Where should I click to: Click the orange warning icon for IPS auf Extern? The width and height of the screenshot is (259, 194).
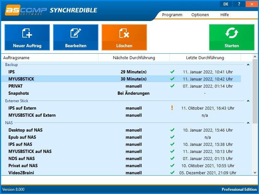tap(172, 108)
